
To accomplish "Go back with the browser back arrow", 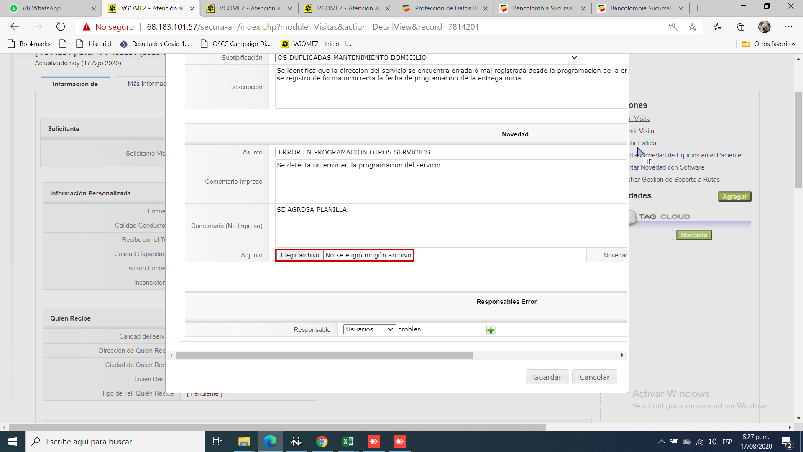I will [x=15, y=27].
